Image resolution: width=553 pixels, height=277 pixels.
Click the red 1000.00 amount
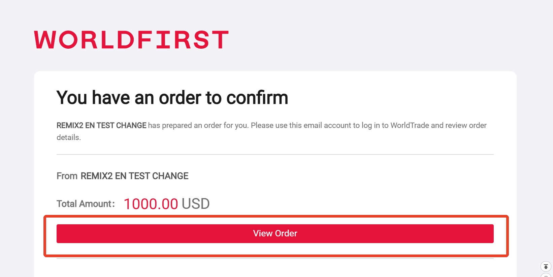coord(151,204)
